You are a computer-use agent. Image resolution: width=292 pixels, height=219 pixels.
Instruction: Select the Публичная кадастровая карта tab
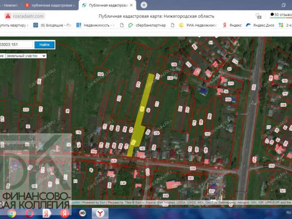(107, 5)
